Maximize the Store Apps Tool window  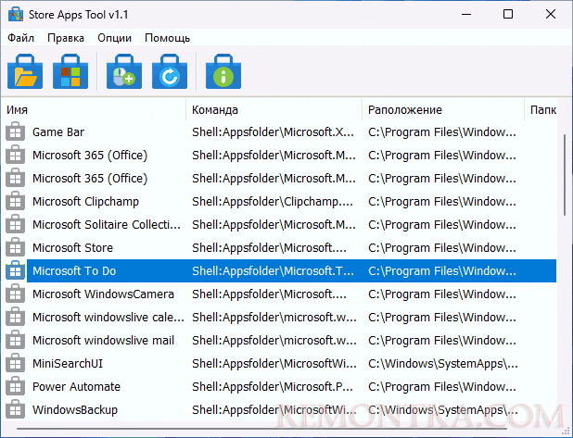tap(508, 15)
